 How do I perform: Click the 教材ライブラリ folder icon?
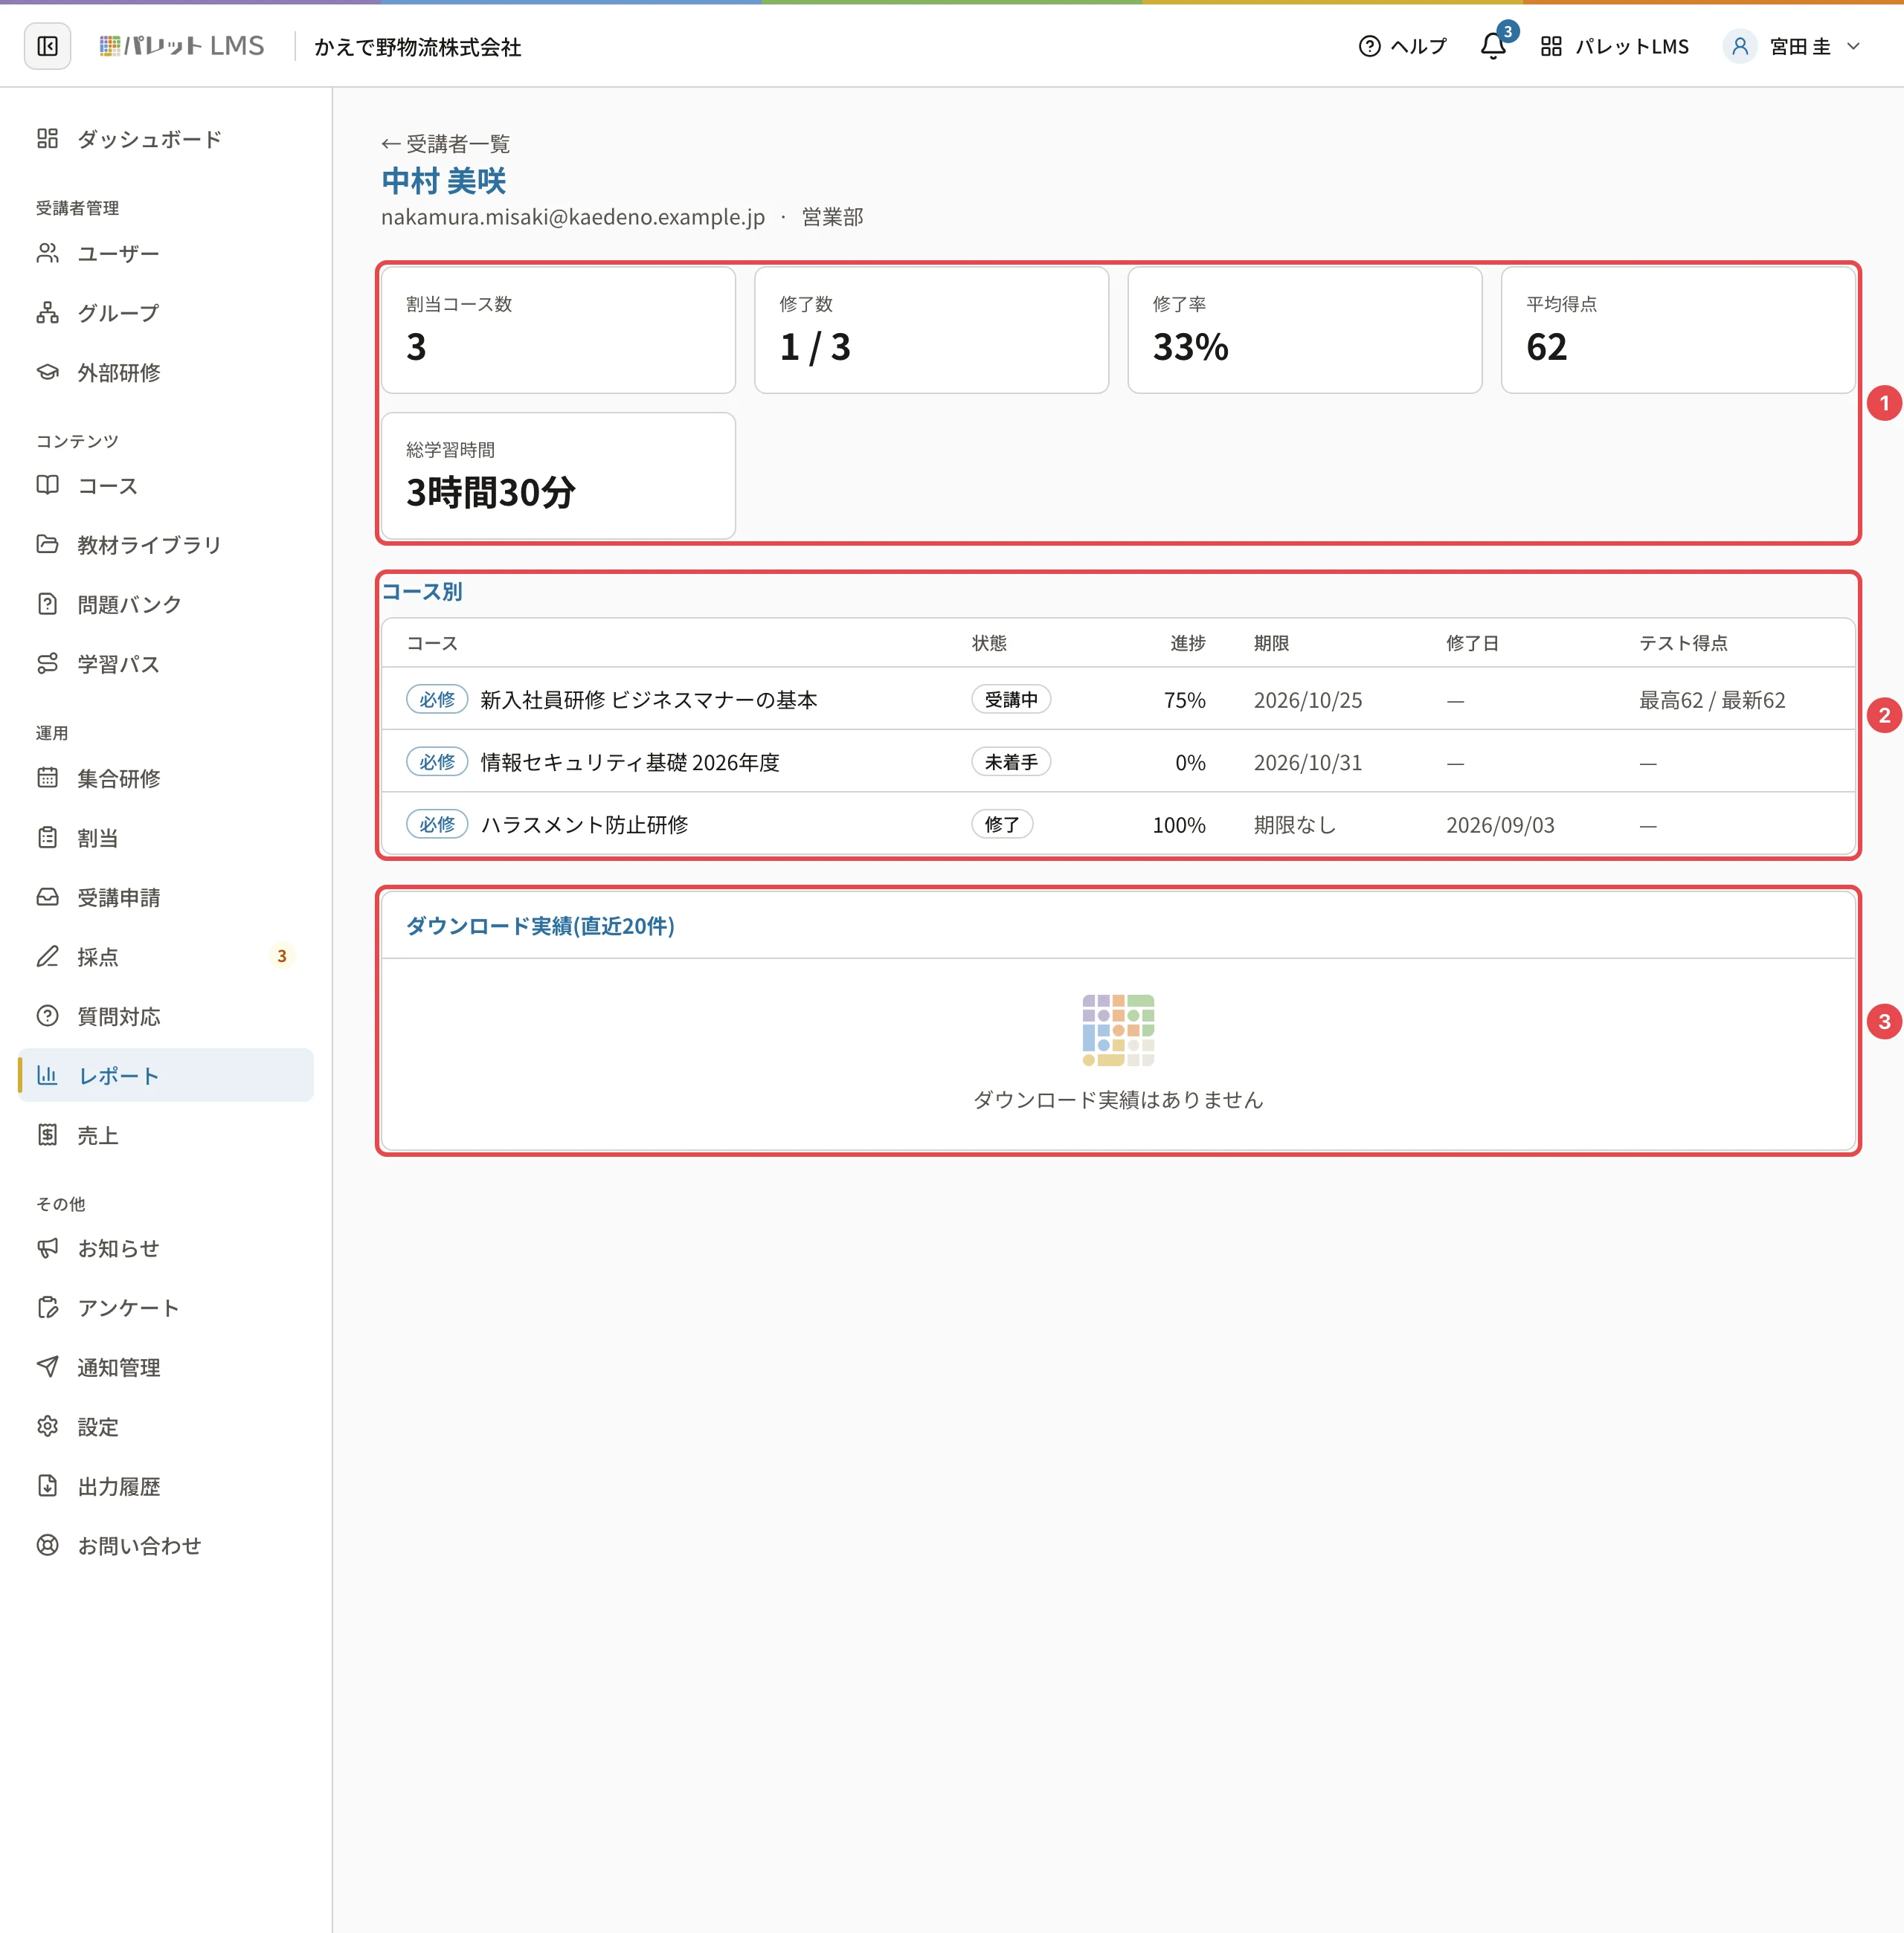click(47, 545)
